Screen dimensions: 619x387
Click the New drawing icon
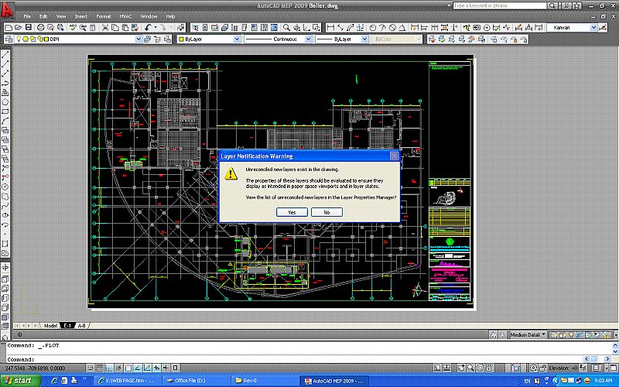(x=7, y=27)
